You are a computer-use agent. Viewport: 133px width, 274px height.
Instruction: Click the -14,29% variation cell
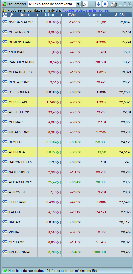pyautogui.click(x=72, y=22)
